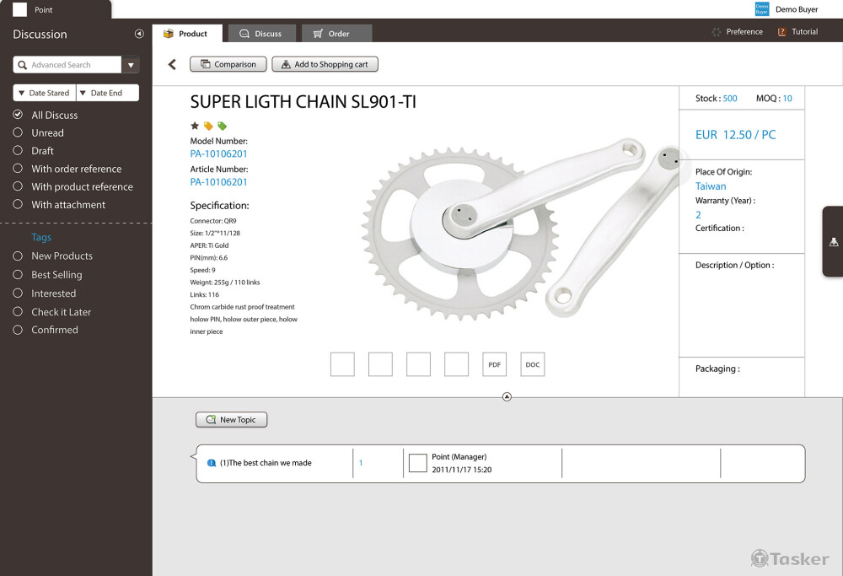The image size is (843, 576).
Task: Collapse the Discussion sidebar arrow icon
Action: pos(139,34)
